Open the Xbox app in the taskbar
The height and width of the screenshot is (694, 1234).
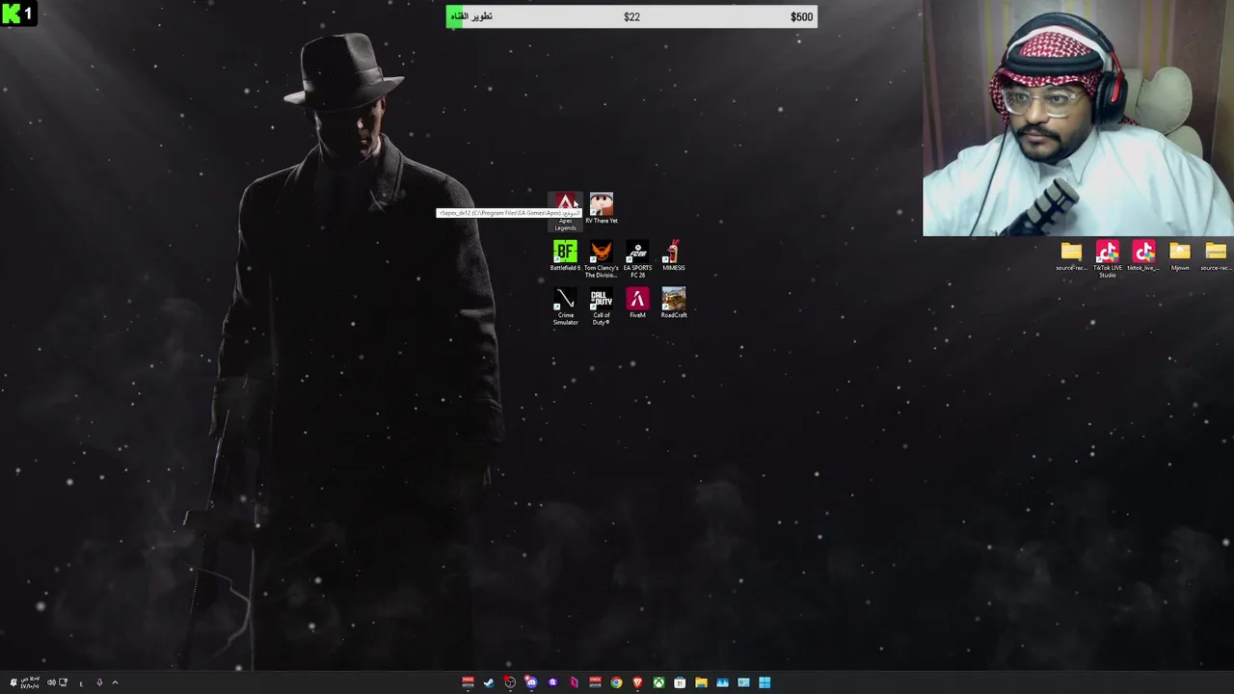pos(658,682)
